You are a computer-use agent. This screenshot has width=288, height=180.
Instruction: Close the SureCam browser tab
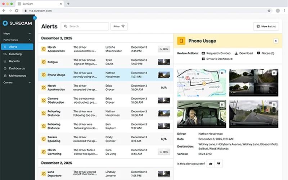tap(61, 4)
